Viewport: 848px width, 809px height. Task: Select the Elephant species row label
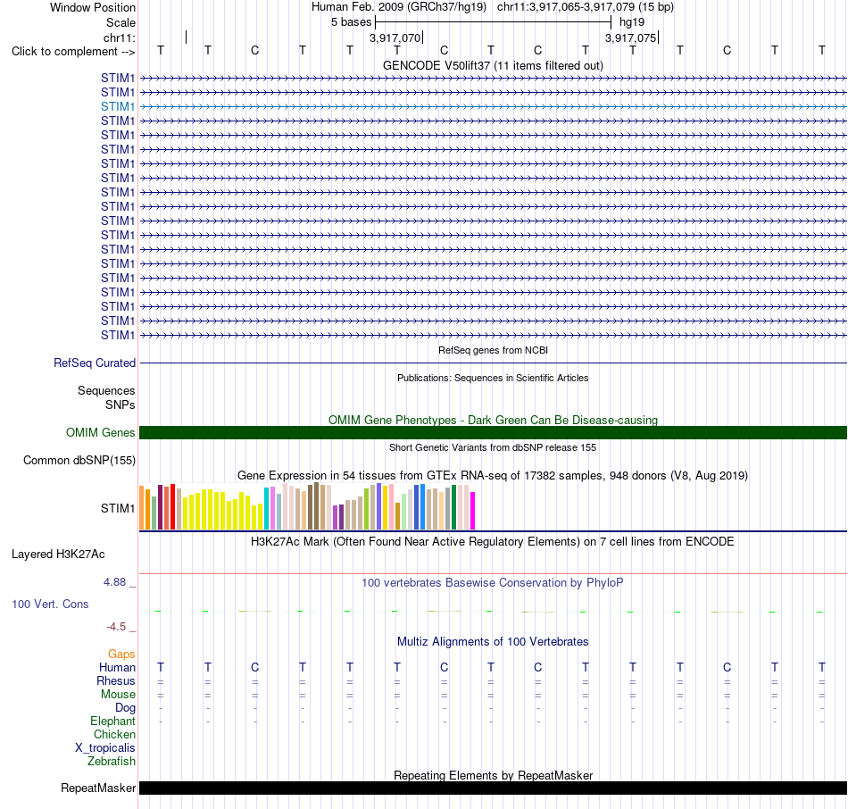pyautogui.click(x=112, y=721)
